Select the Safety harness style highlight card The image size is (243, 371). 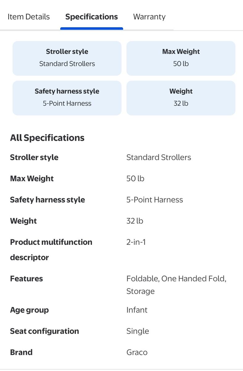point(67,98)
